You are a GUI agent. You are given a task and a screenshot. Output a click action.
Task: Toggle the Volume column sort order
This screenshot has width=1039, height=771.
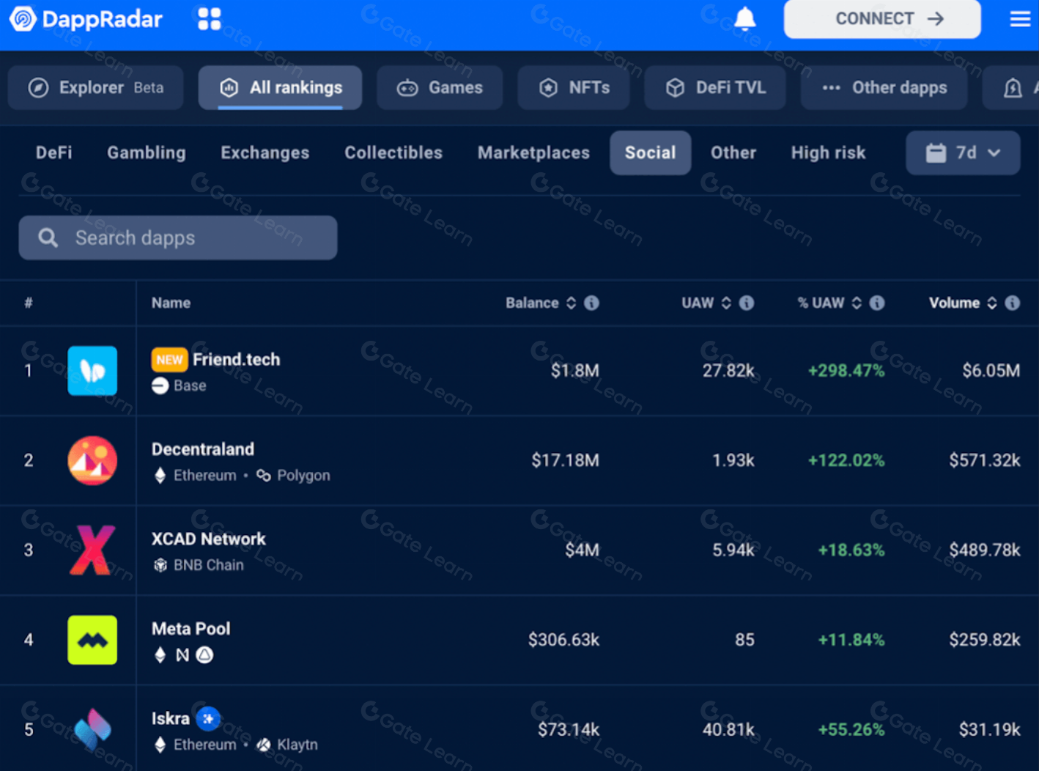pos(994,303)
